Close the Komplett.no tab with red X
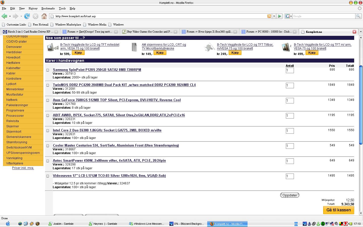 click(x=354, y=32)
